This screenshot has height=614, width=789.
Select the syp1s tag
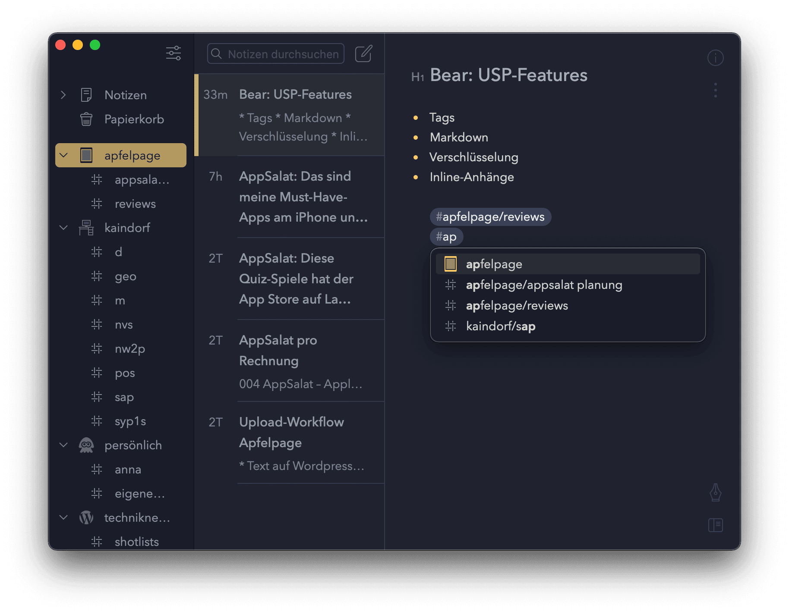click(x=121, y=421)
